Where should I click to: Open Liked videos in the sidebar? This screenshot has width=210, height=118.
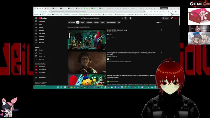click(x=42, y=33)
